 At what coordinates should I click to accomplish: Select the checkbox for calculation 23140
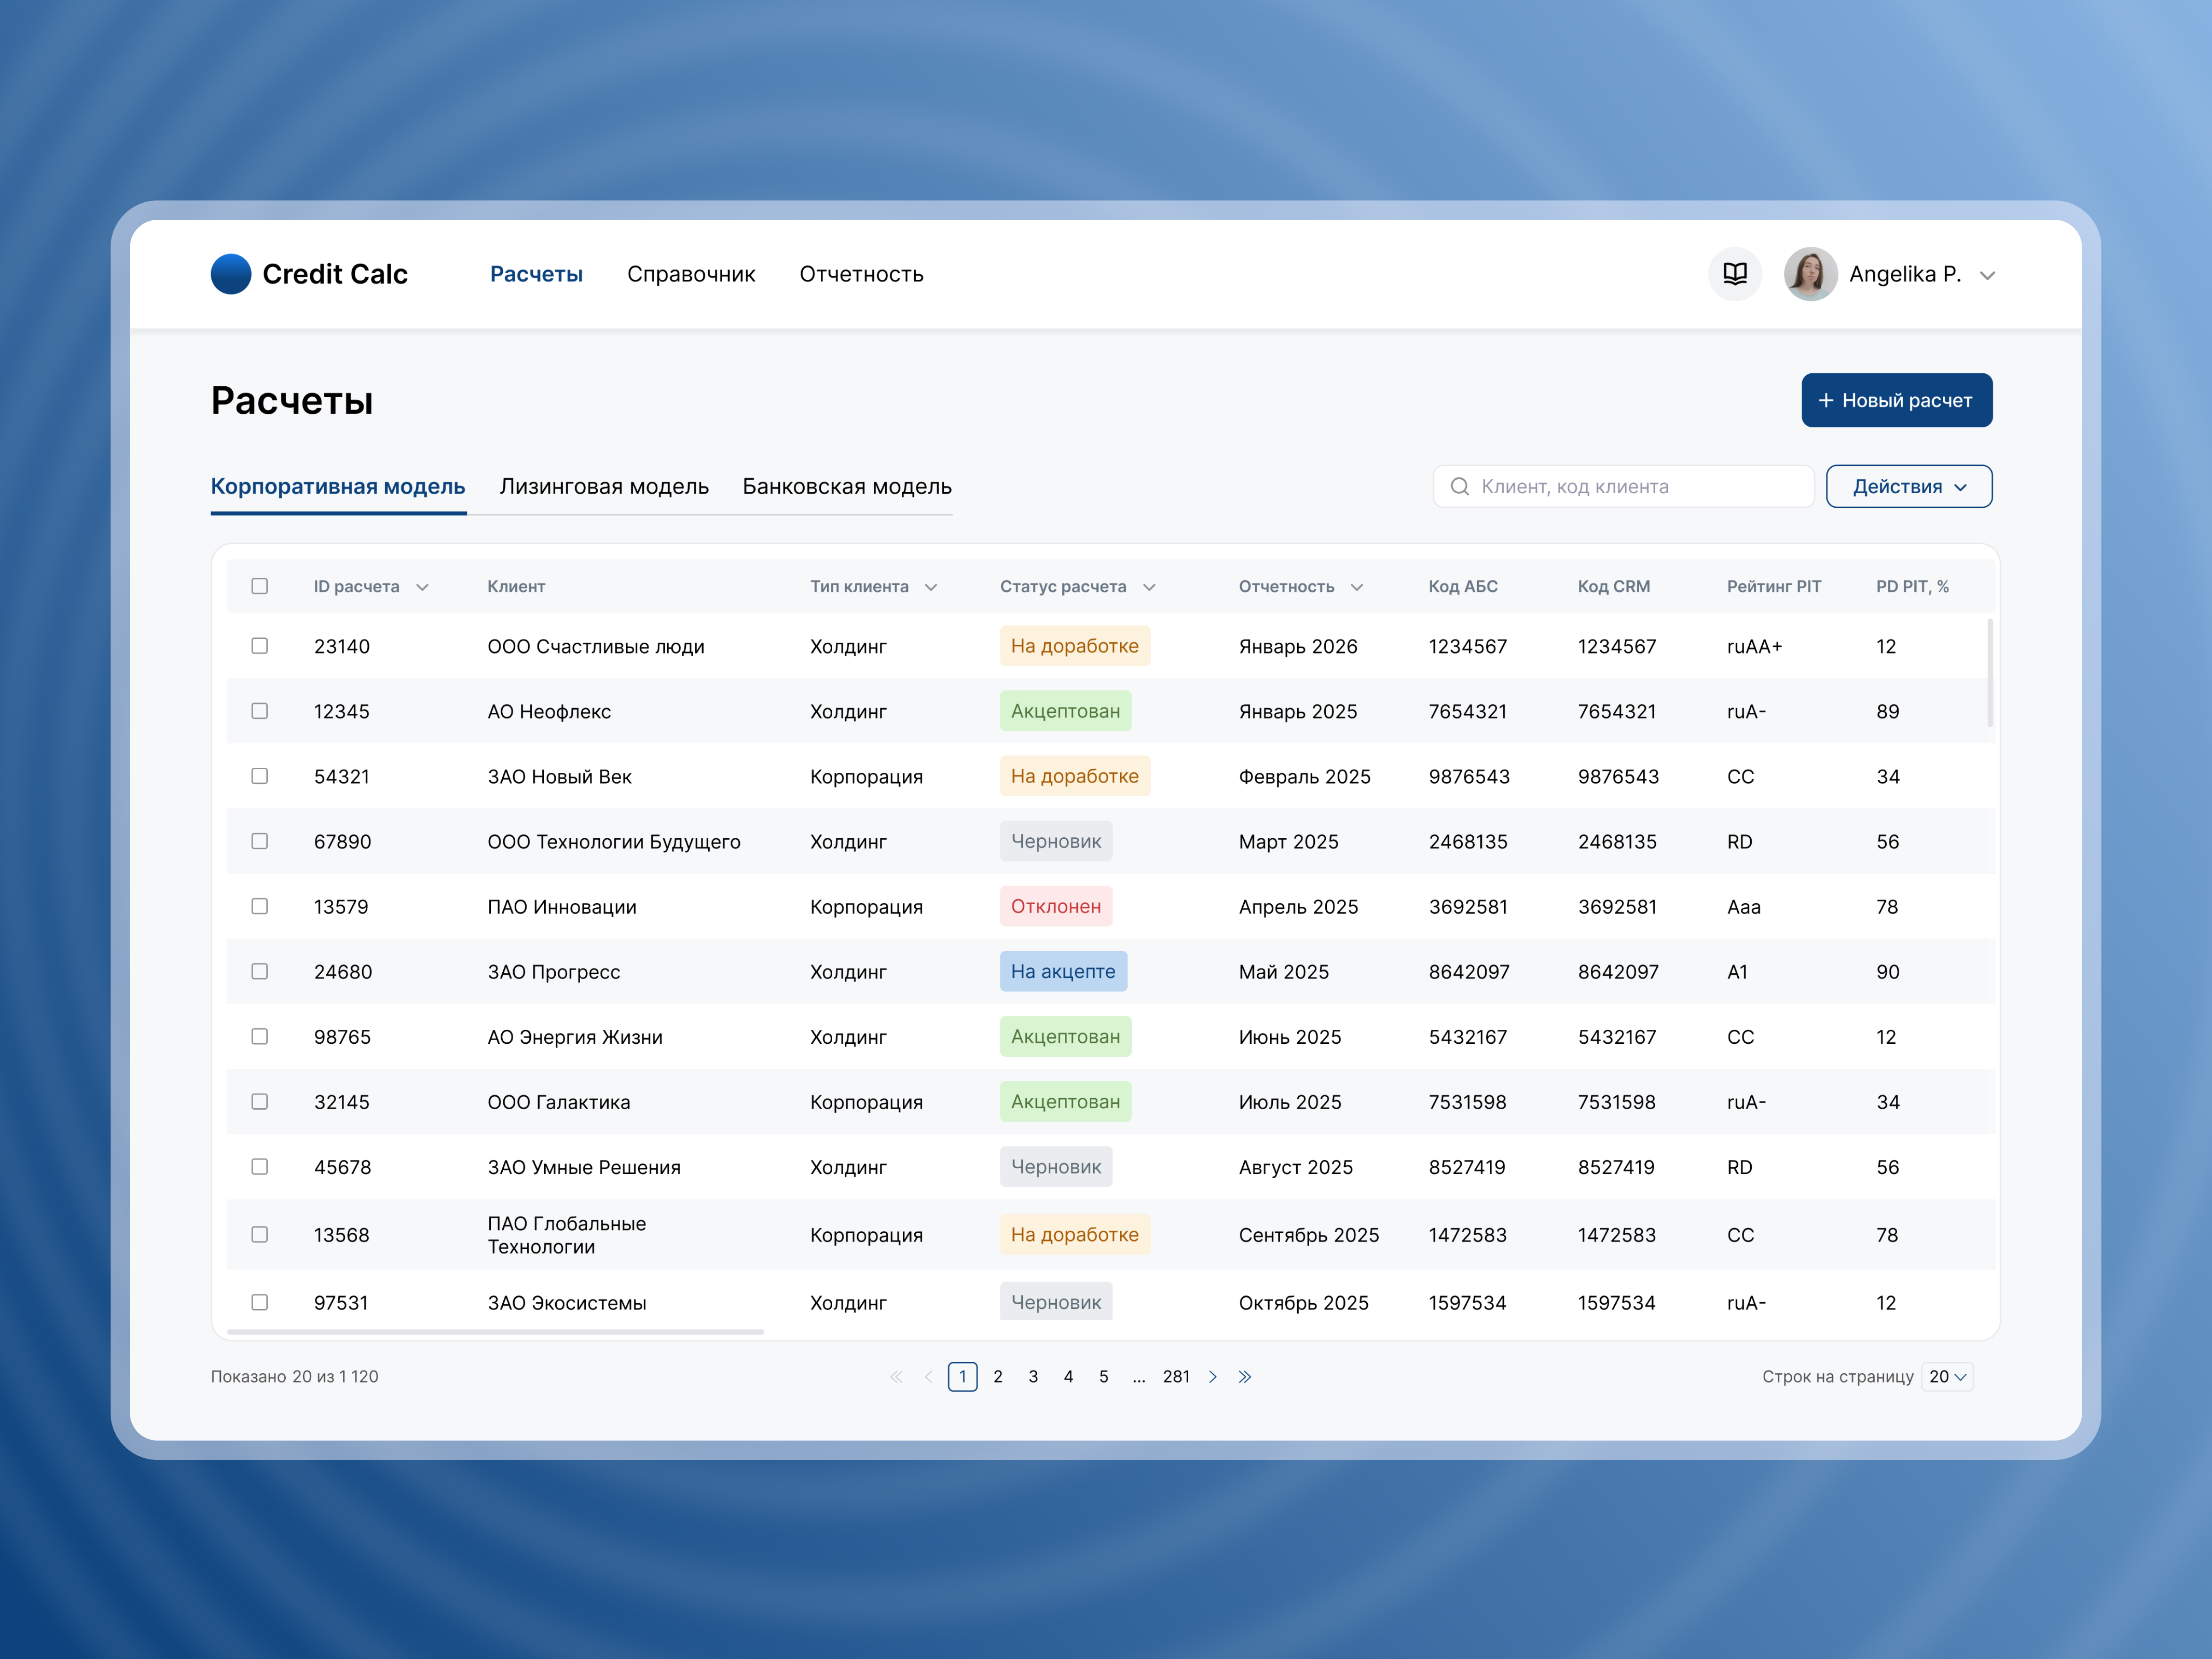[260, 646]
